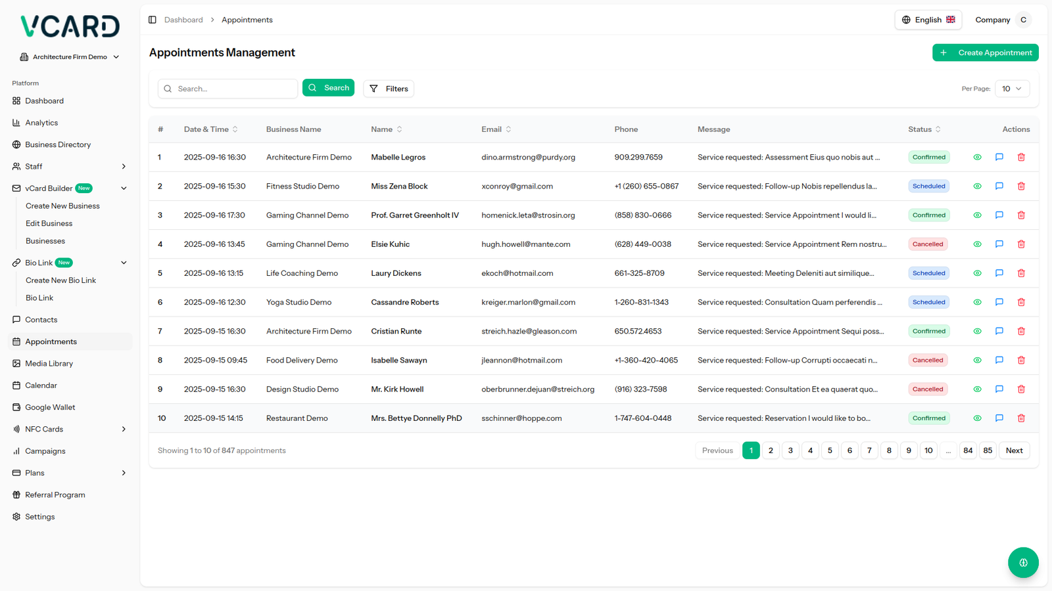Open message icon for Miss Zena Block

[999, 186]
